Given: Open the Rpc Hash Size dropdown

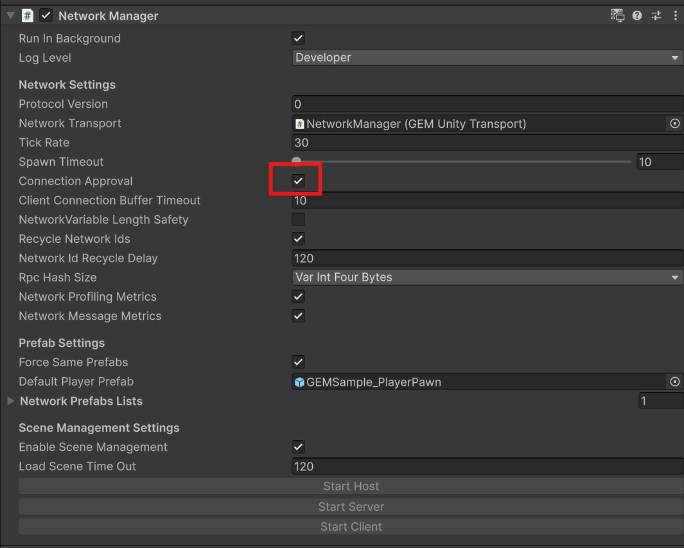Looking at the screenshot, I should 487,278.
